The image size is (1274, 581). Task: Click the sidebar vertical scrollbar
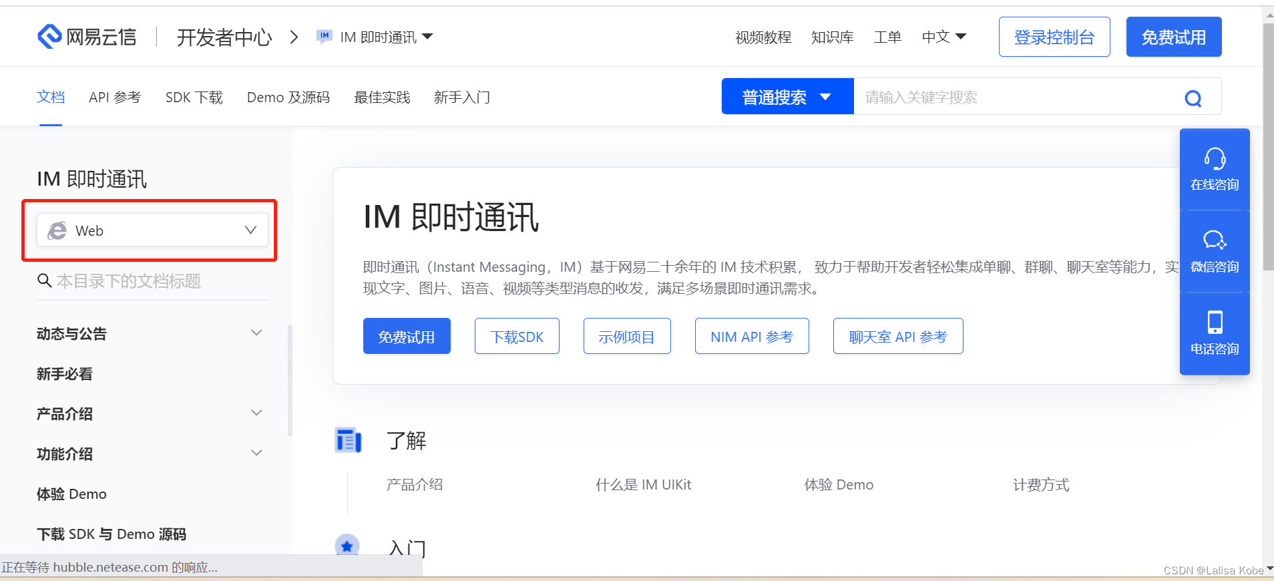pos(290,381)
